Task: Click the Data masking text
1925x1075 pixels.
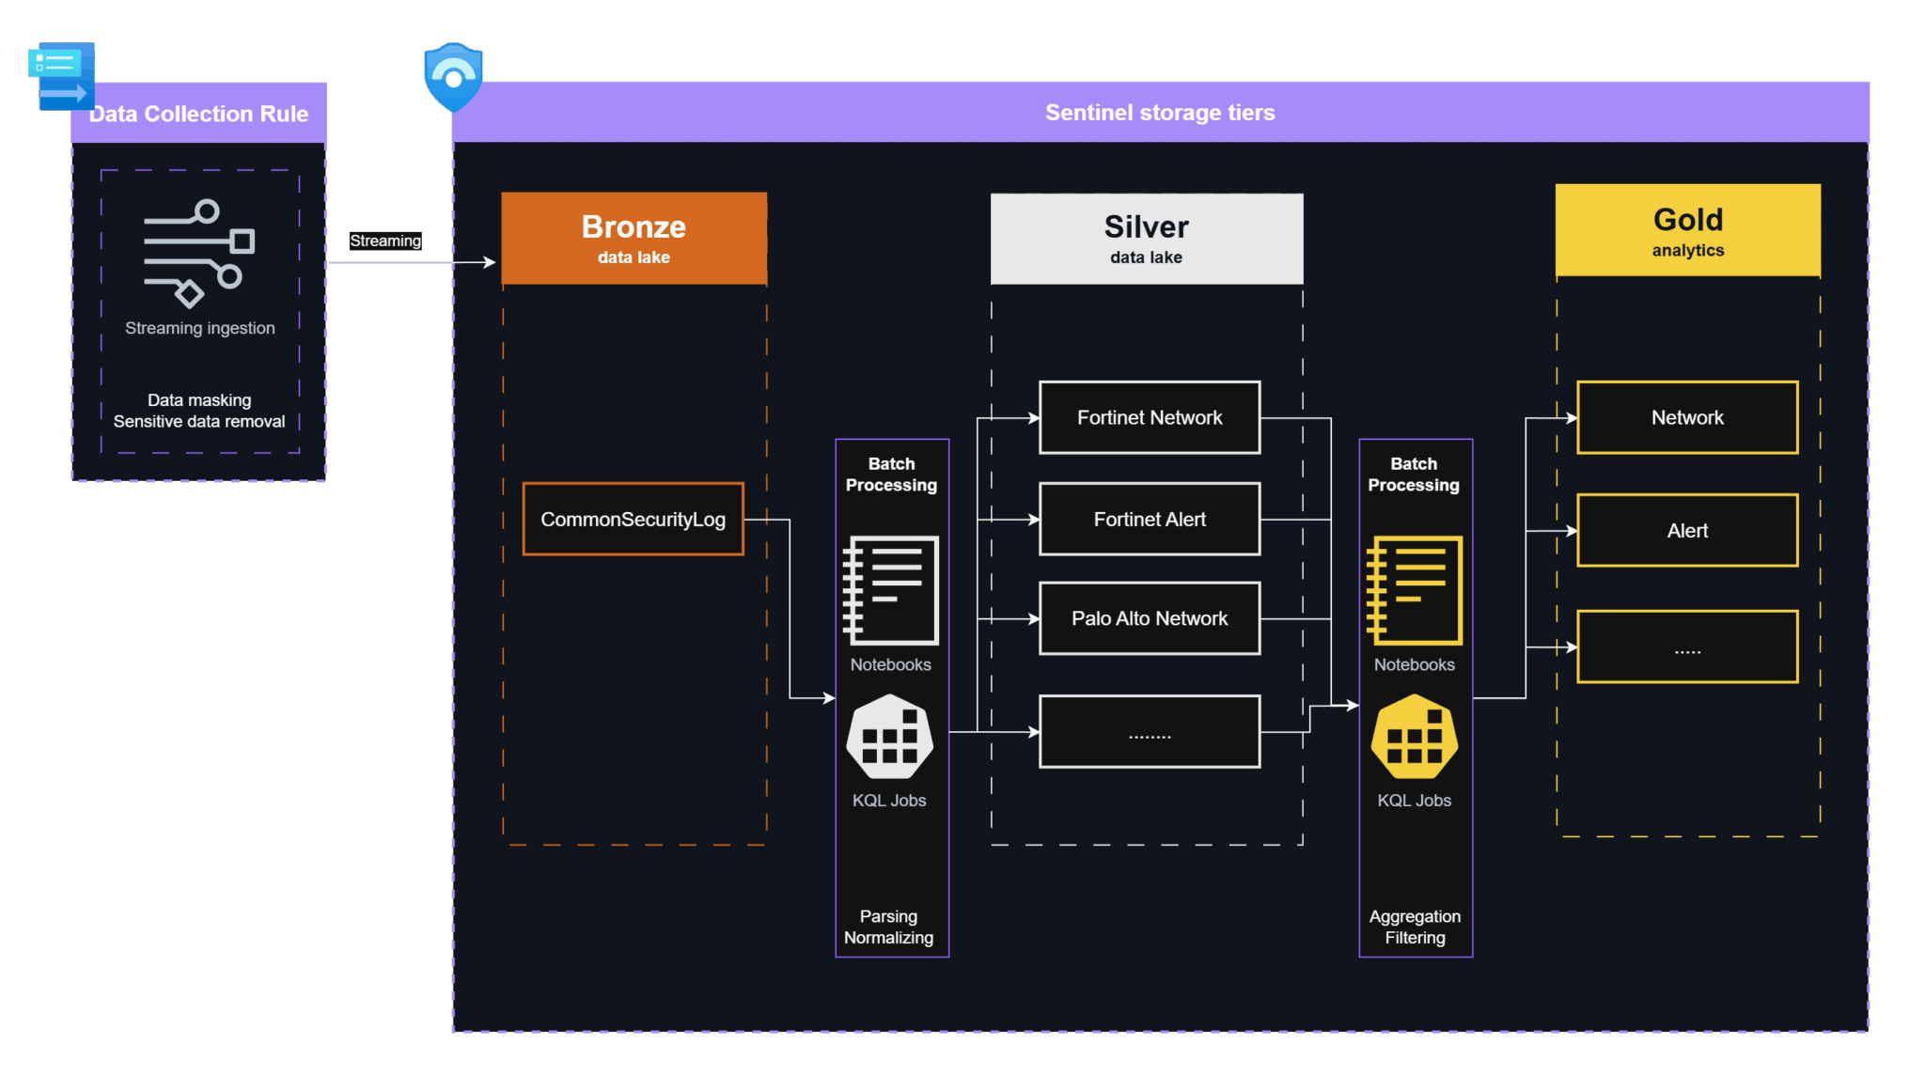Action: (x=199, y=400)
